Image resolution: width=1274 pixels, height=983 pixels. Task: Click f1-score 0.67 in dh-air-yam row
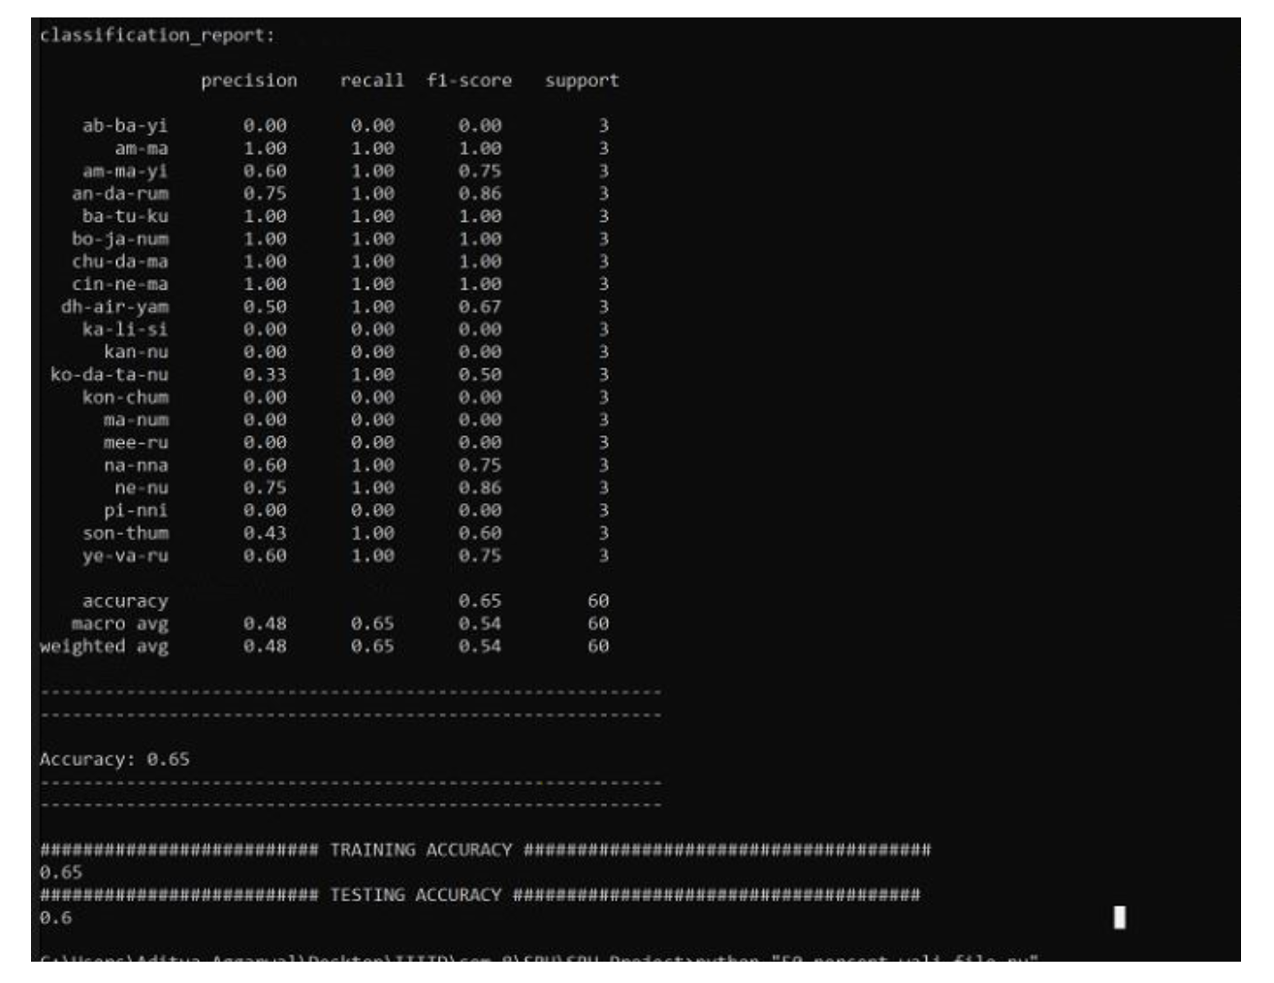point(480,307)
